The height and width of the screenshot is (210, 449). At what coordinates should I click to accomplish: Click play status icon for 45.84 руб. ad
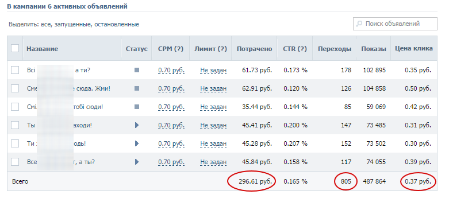pos(137,162)
